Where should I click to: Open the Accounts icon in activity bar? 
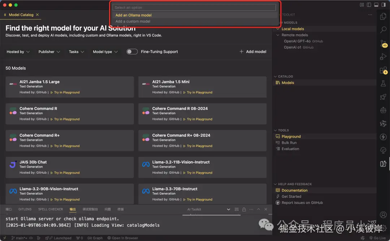coord(383,214)
